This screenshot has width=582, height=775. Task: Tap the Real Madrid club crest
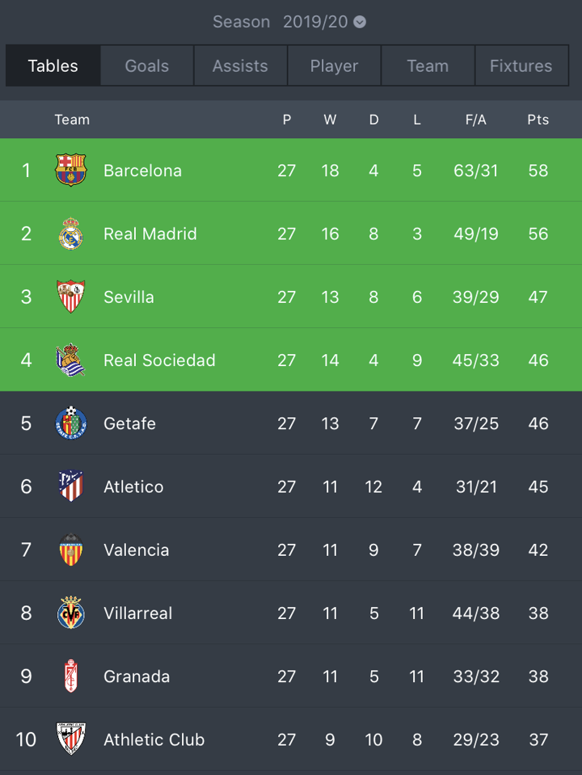(x=71, y=234)
